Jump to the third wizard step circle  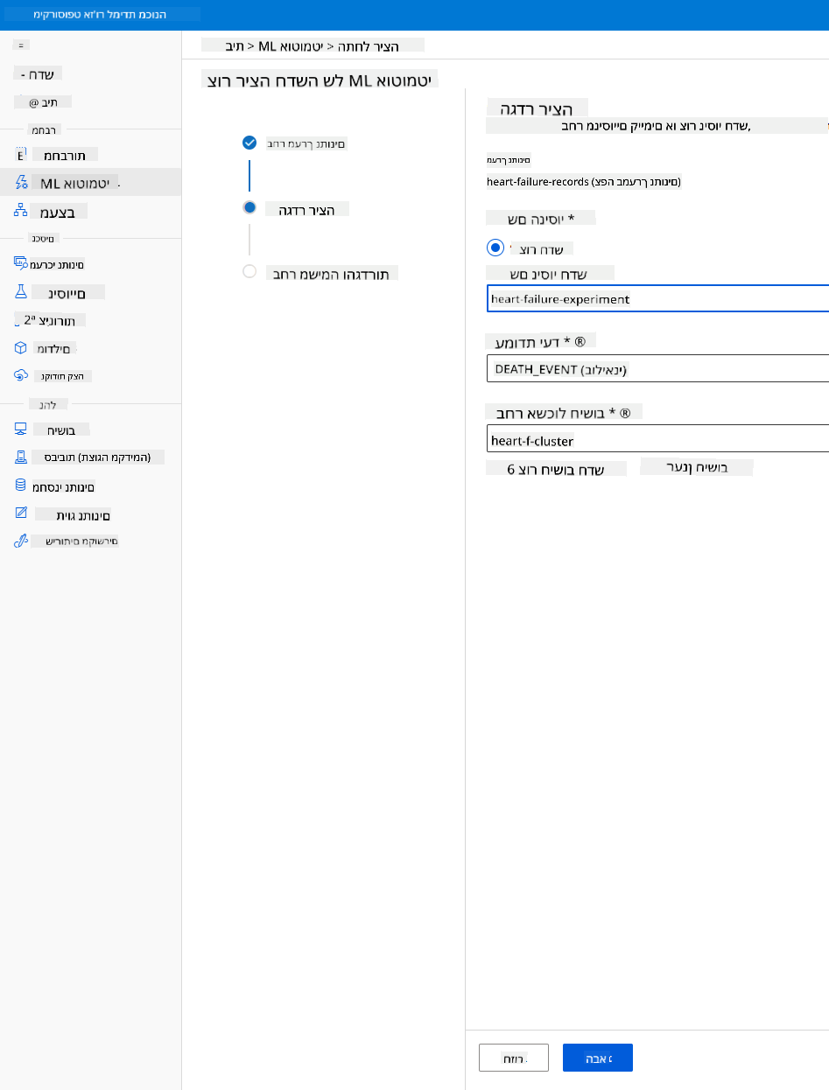click(249, 271)
